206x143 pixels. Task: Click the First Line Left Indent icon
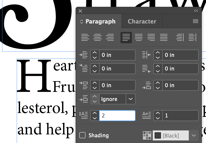click(x=83, y=68)
